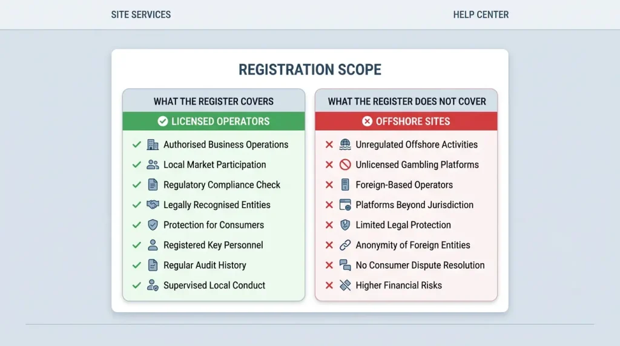Click red X next to Unregulated Offshore Activities

click(329, 145)
